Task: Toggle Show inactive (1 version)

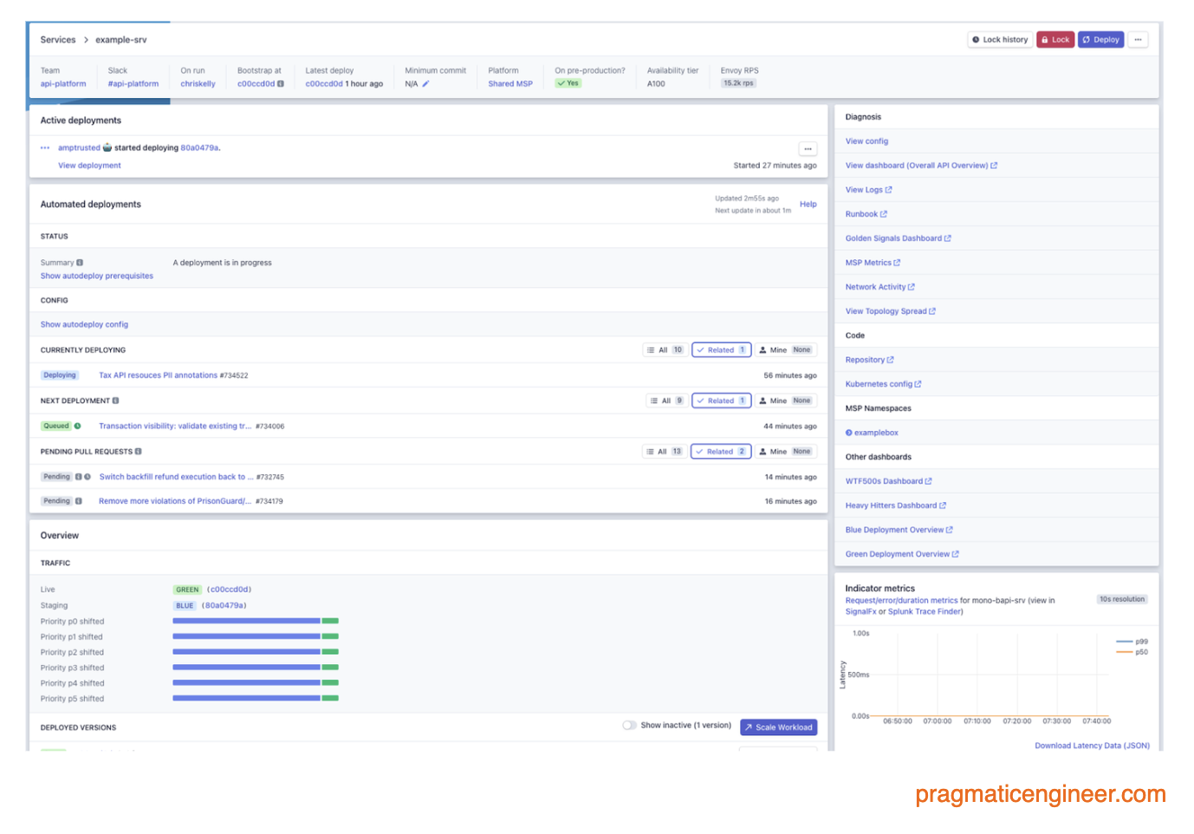Action: coord(629,726)
